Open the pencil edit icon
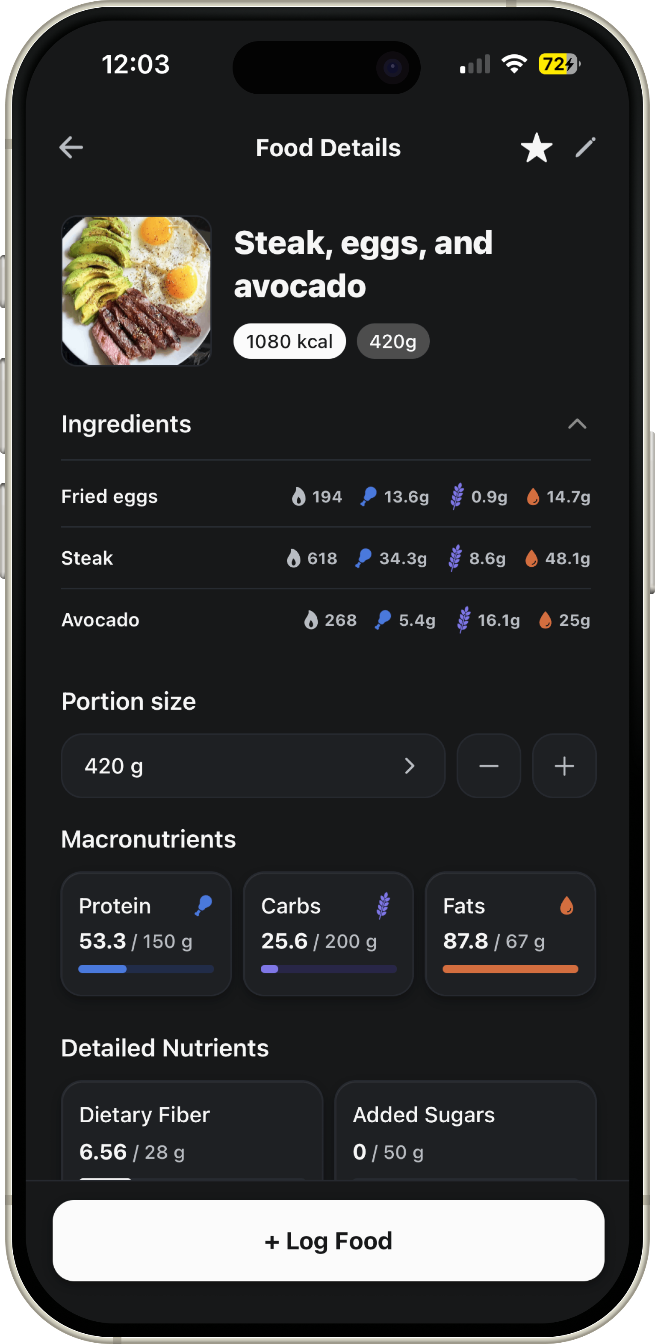 [585, 148]
